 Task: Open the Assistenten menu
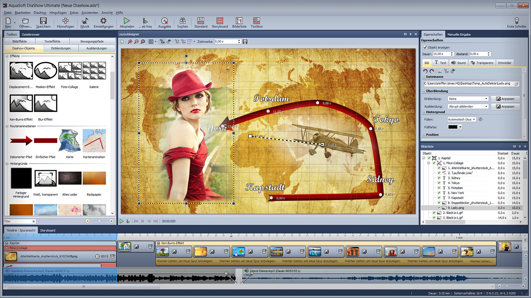89,13
